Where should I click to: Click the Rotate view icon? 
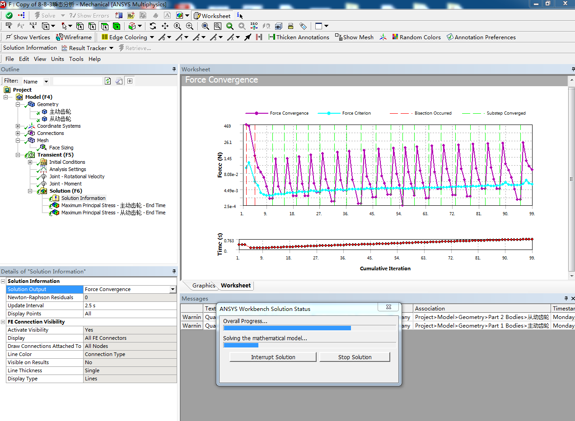click(x=153, y=26)
